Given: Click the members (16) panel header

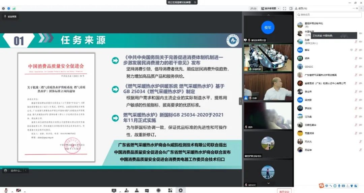Looking at the screenshot, I should [301, 8].
